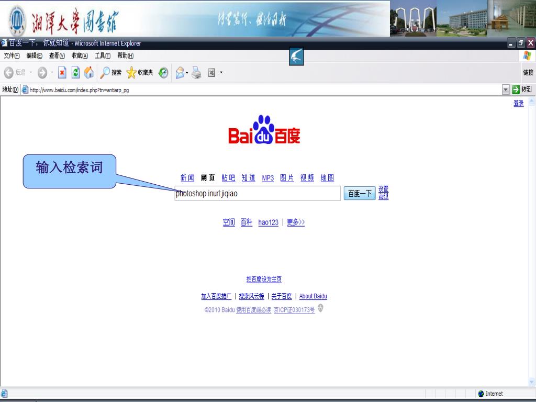Viewport: 536px width, 402px height.
Task: Click the Print printer icon
Action: tap(196, 72)
